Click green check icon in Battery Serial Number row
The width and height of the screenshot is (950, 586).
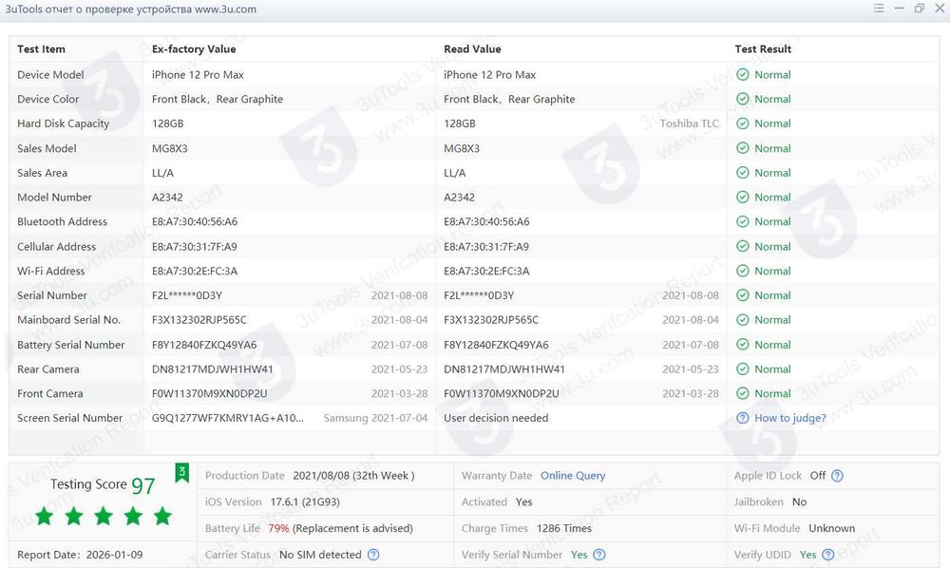742,344
